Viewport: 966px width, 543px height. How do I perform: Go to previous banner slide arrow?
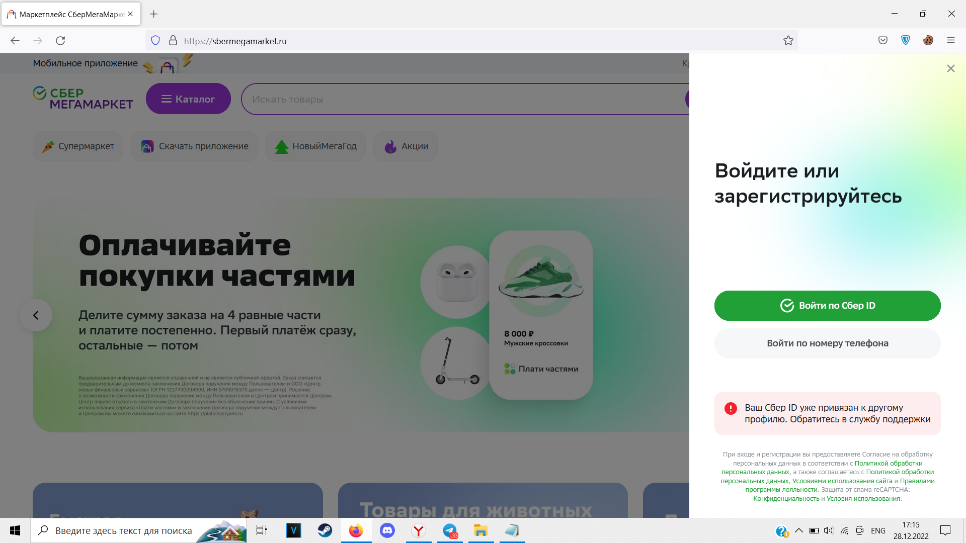coord(36,315)
